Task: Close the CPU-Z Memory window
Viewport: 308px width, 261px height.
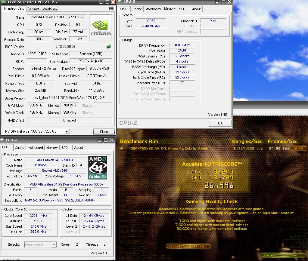Action: coord(229,2)
